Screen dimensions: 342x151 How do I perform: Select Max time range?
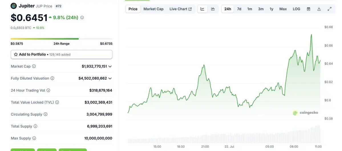283,9
